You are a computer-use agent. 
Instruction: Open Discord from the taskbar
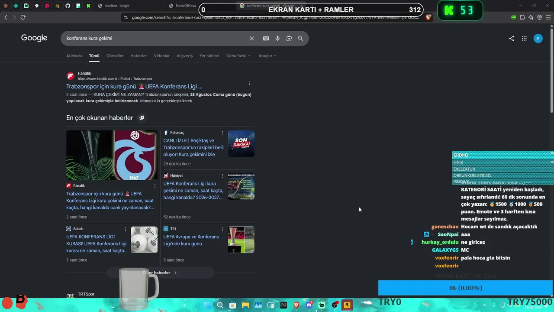pos(309,305)
